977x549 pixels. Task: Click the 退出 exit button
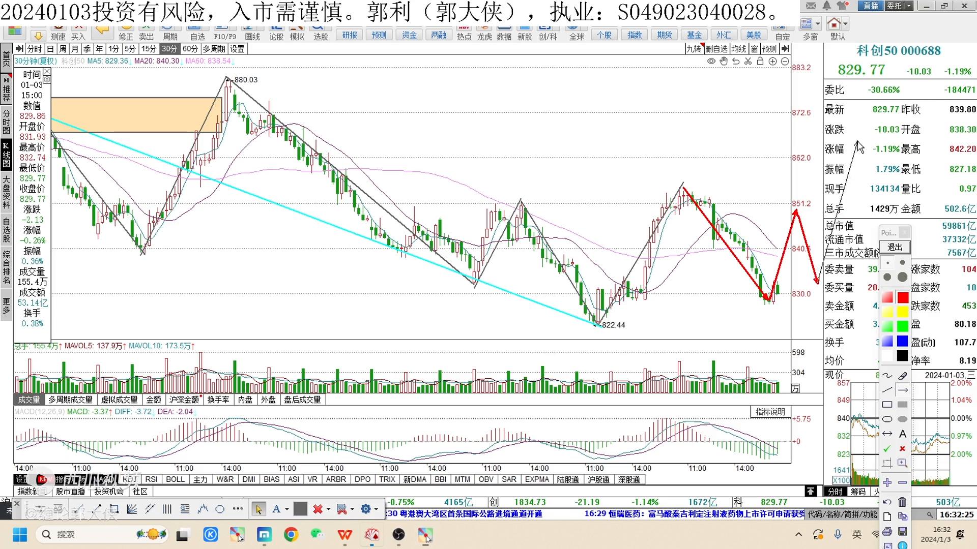895,247
